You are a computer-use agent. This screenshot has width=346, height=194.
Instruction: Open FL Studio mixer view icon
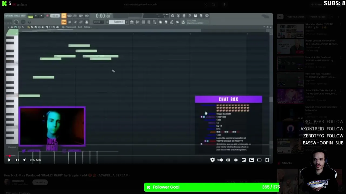149,22
